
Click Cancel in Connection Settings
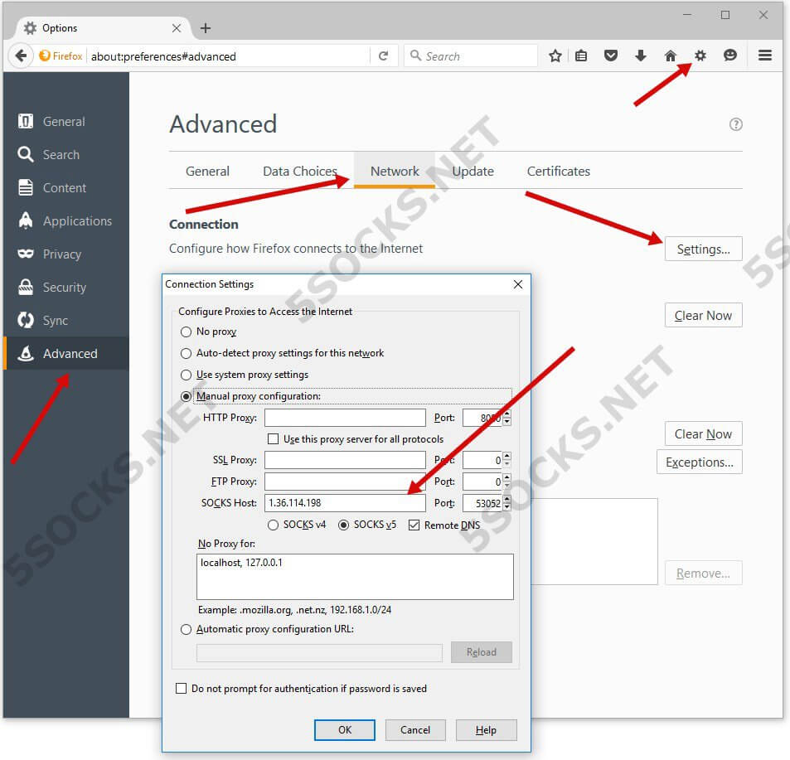[415, 730]
